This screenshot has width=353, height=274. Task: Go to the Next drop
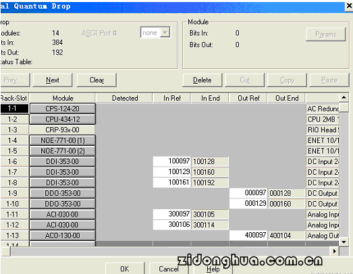pos(53,80)
